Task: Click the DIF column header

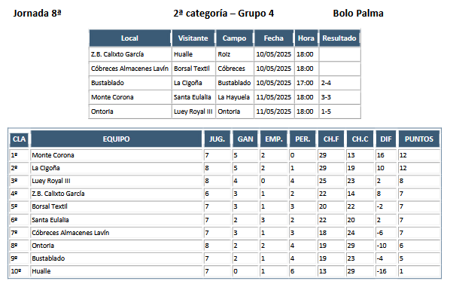Action: (x=386, y=139)
